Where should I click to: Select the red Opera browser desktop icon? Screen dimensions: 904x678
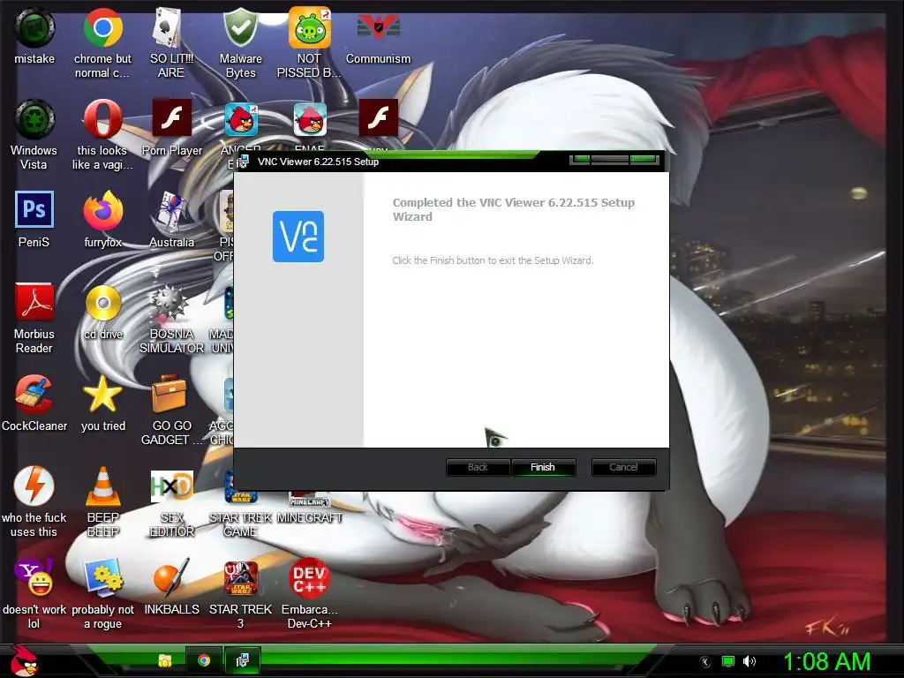point(102,119)
